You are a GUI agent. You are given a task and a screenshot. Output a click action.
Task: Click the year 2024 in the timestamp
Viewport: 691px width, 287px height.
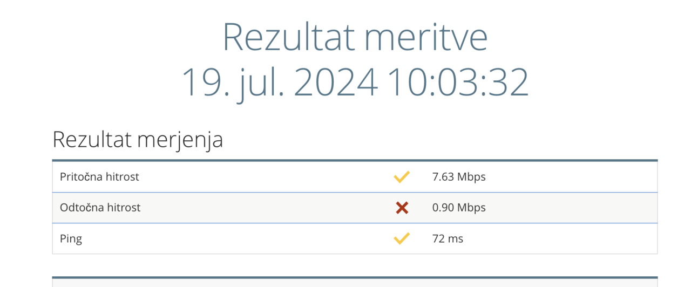[336, 82]
